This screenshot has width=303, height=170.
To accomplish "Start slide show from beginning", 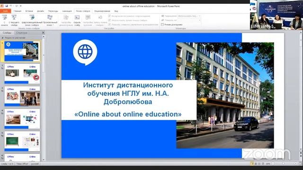I will pos(4,21).
